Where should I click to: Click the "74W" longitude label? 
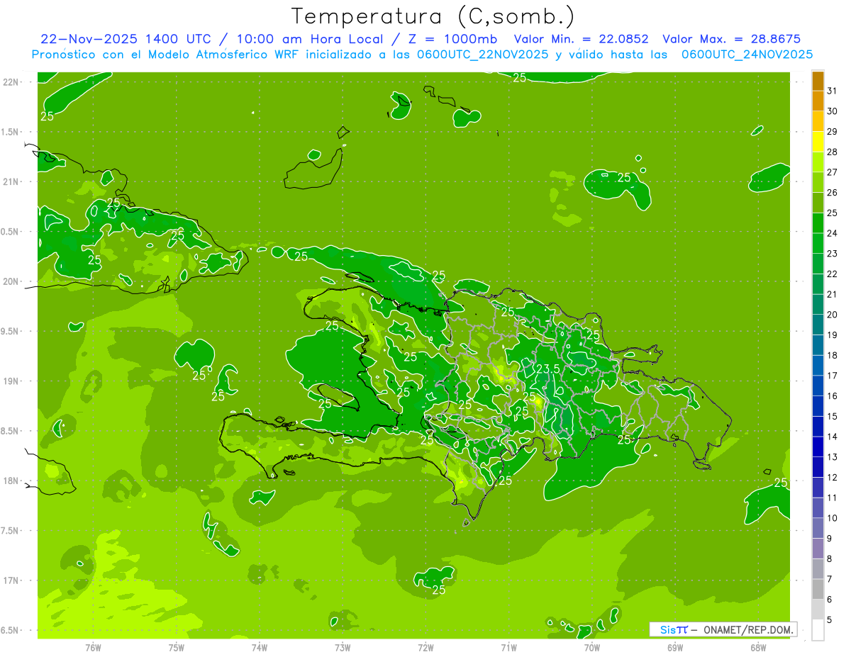(260, 648)
